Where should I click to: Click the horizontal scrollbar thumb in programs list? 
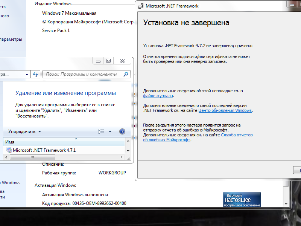pos(32,157)
